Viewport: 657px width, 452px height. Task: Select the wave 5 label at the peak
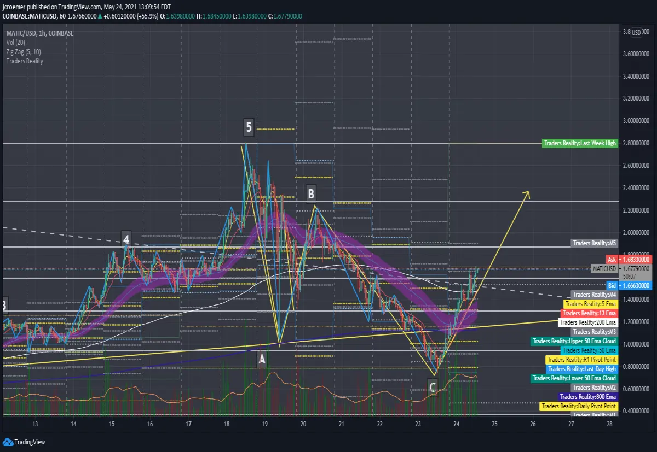point(249,128)
